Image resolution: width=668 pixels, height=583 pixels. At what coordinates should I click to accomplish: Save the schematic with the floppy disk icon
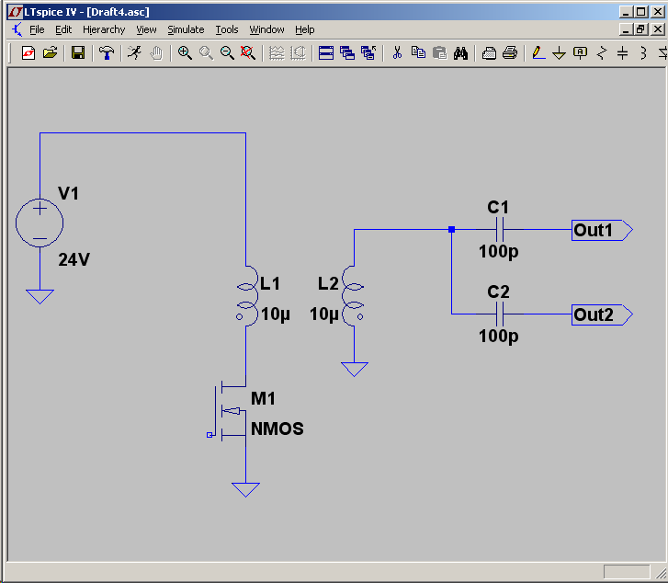(x=78, y=53)
